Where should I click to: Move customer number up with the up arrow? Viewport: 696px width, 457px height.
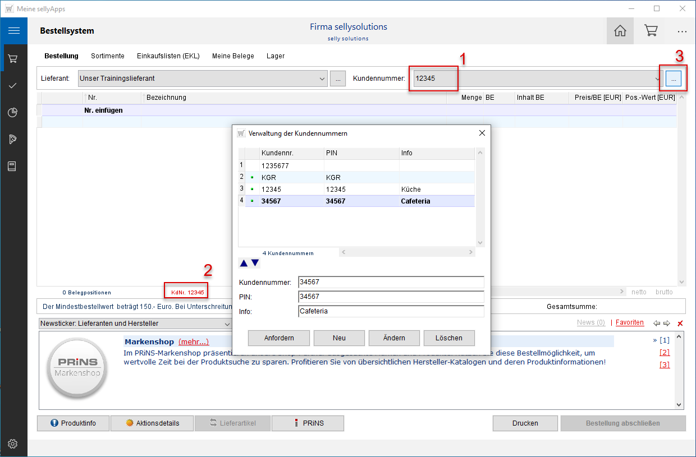pos(244,263)
